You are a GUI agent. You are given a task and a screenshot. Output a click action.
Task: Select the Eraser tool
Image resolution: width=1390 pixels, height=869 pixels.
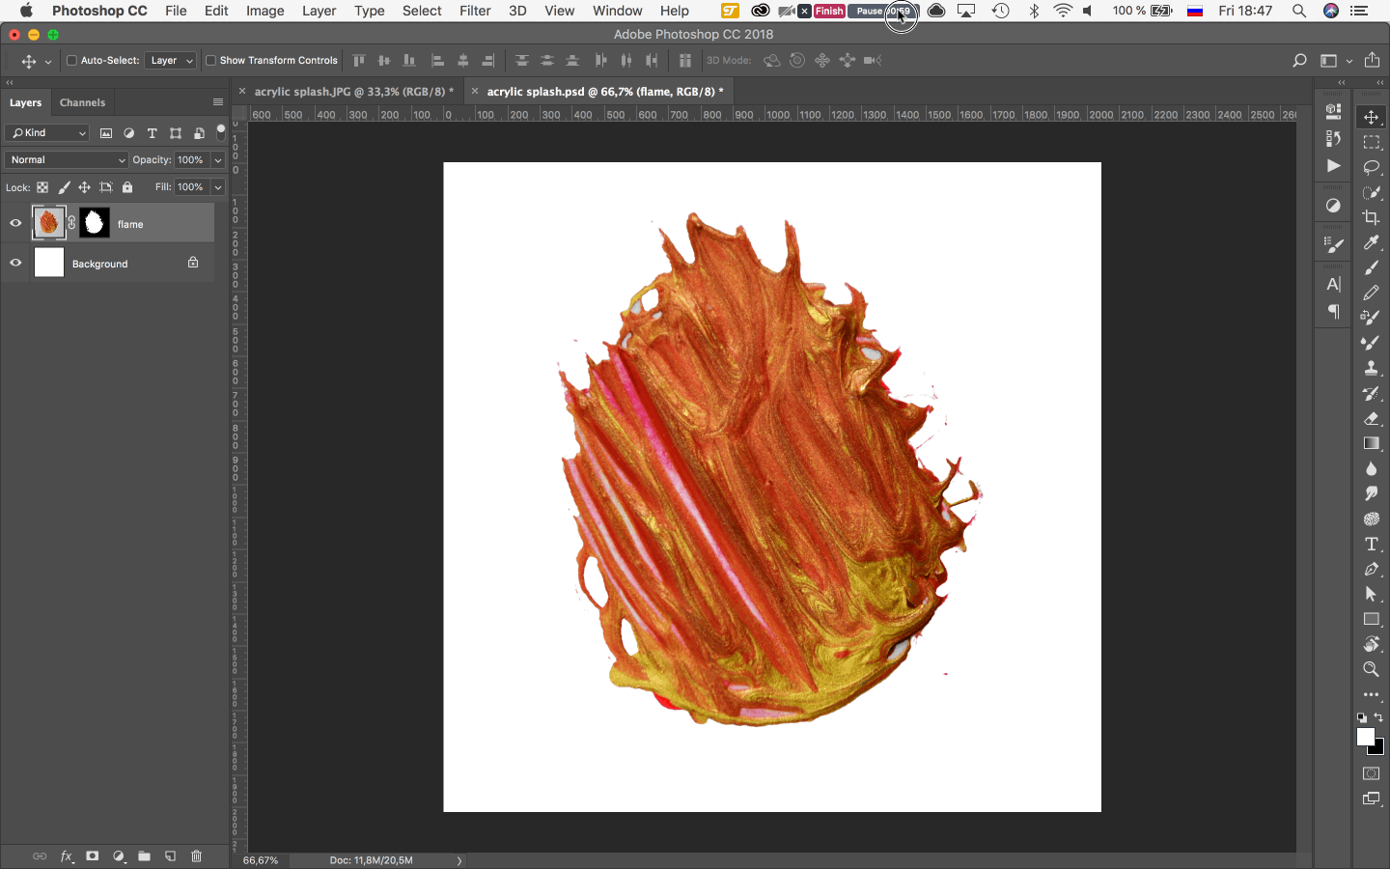coord(1371,418)
